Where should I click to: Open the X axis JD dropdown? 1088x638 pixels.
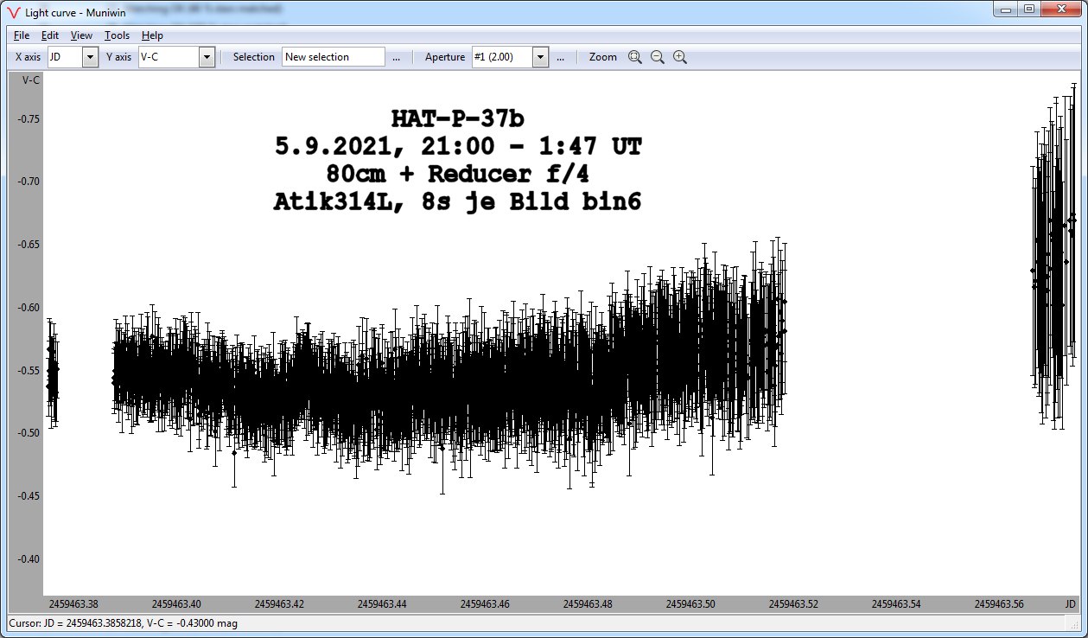pyautogui.click(x=90, y=57)
